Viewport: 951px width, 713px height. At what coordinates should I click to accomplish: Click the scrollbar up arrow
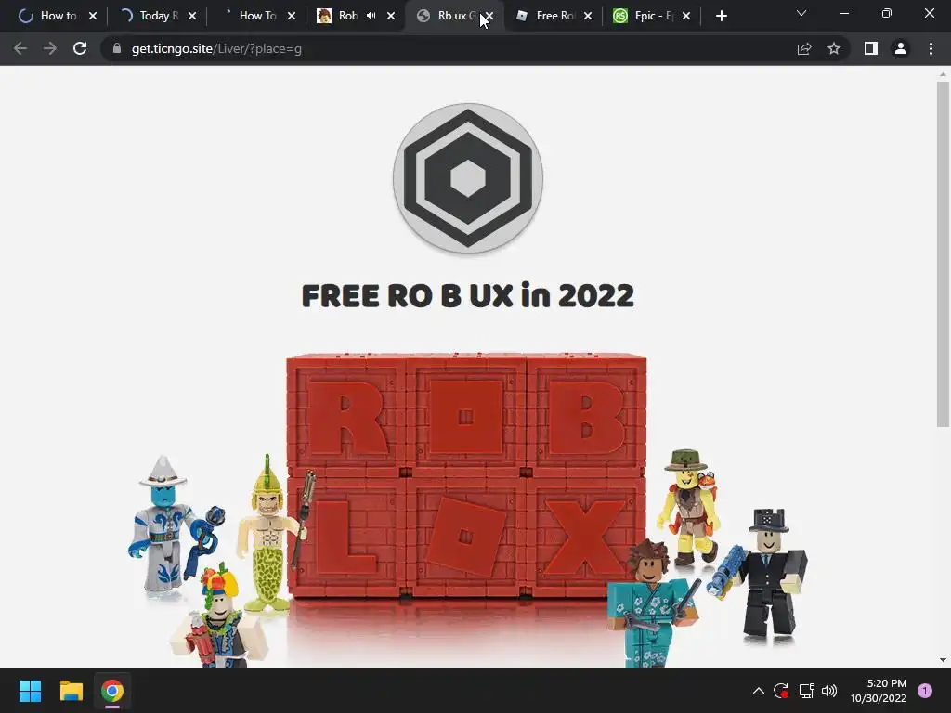[x=943, y=74]
